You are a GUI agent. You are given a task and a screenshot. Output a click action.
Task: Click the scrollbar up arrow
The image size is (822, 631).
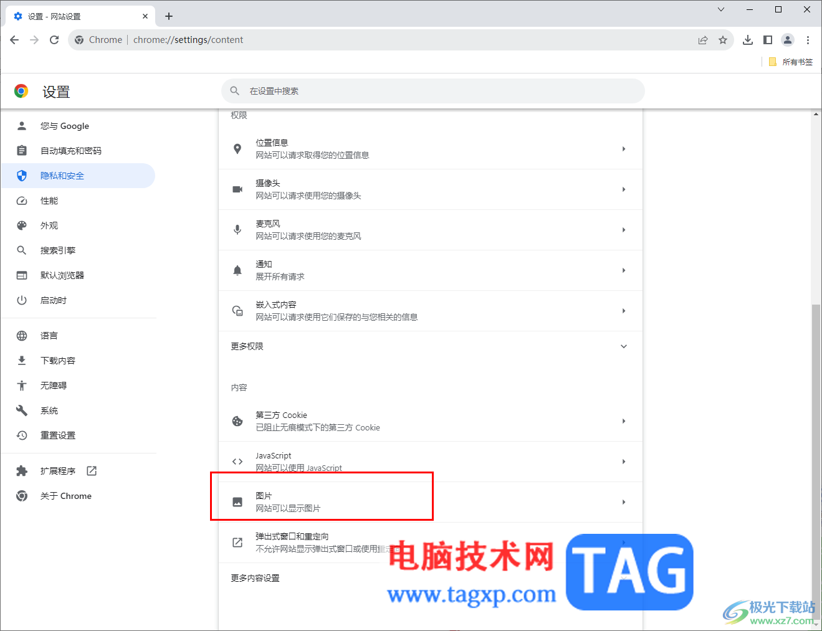pos(816,114)
